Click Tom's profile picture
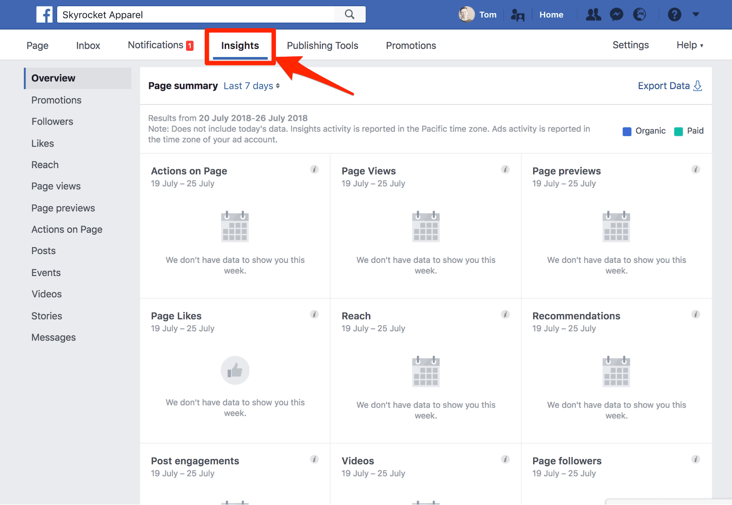Screen dimensions: 732x505 point(466,14)
